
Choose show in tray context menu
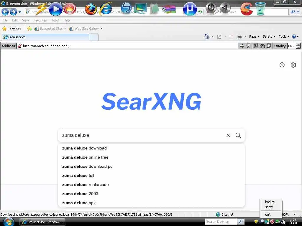click(269, 207)
